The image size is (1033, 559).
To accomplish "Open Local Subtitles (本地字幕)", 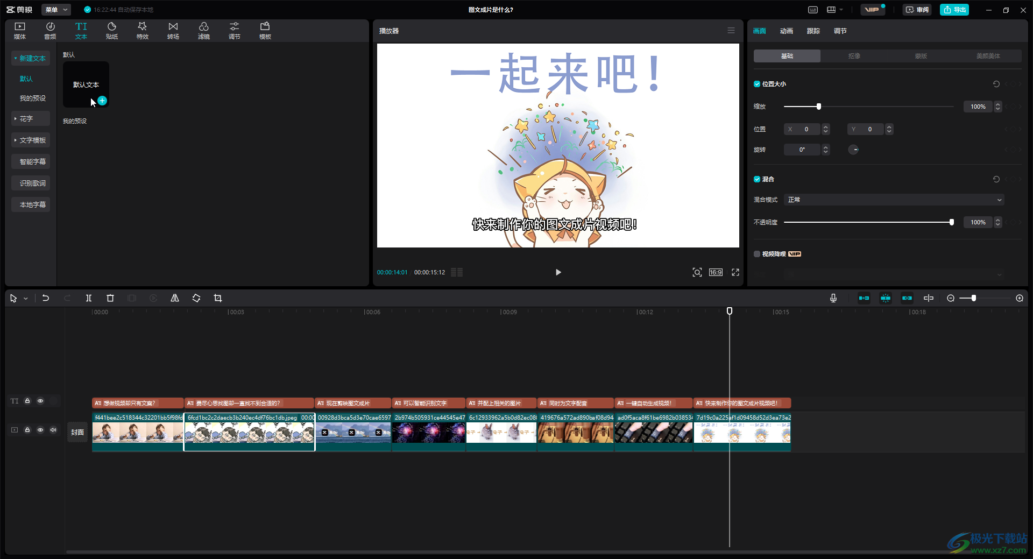I will (31, 204).
